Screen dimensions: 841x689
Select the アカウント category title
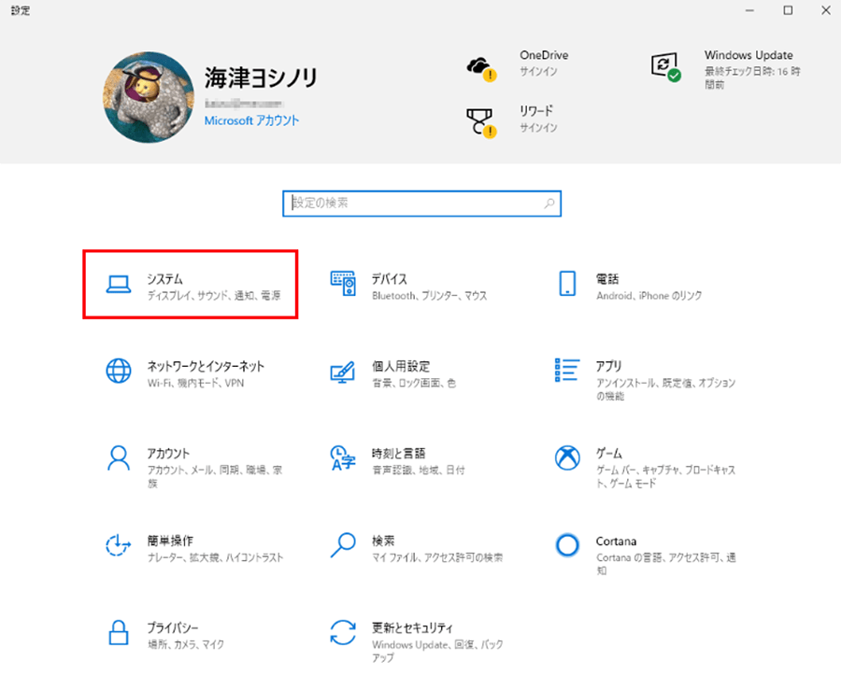(168, 454)
